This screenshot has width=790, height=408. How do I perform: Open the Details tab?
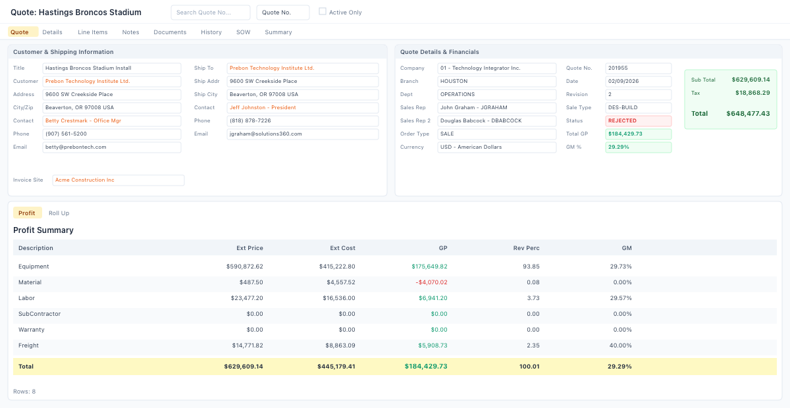[x=52, y=32]
